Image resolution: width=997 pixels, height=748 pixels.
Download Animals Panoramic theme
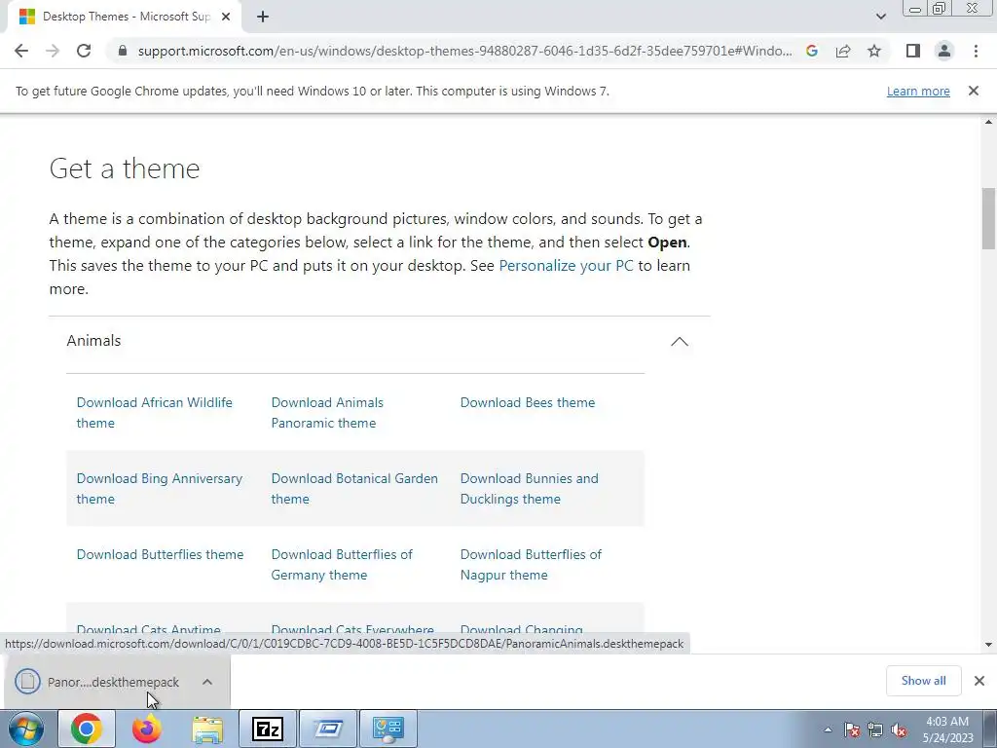pyautogui.click(x=327, y=413)
